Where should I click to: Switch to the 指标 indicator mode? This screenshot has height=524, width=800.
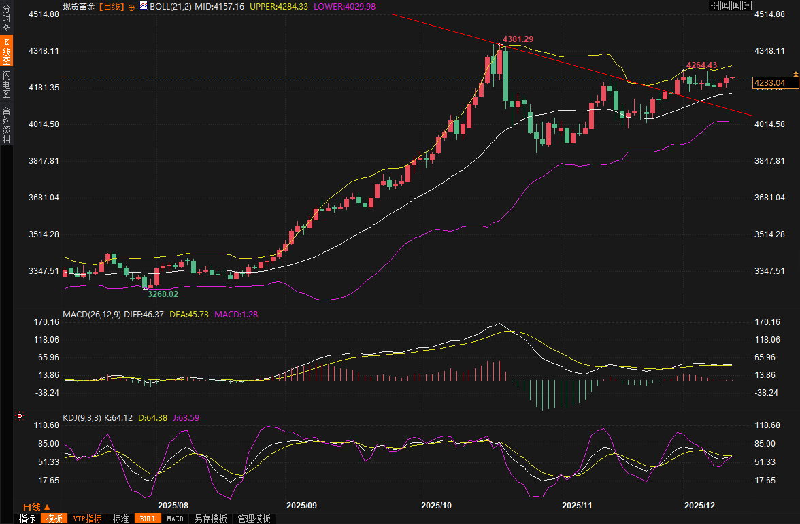tap(27, 519)
